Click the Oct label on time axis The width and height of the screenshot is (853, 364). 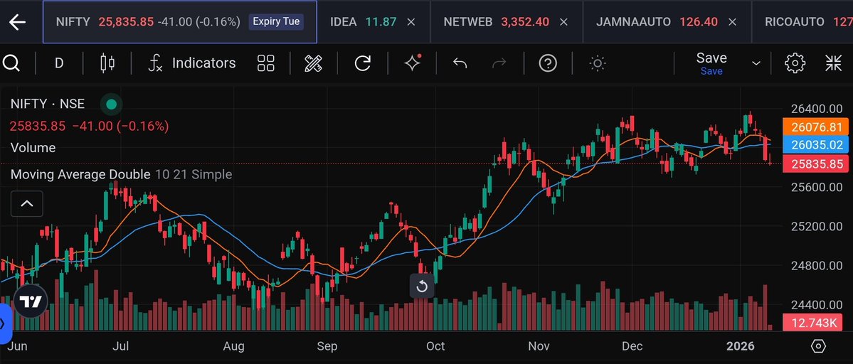pos(435,346)
